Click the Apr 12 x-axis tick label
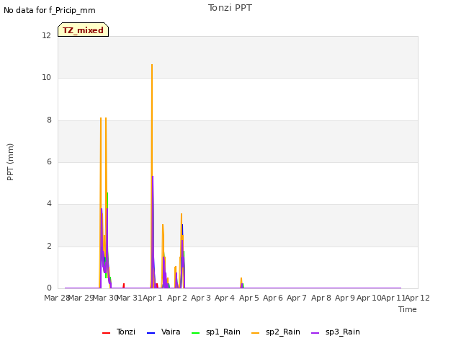The width and height of the screenshot is (461, 346). (418, 298)
